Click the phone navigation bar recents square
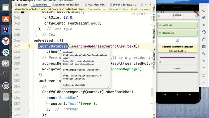This screenshot has width=209, height=118. [190, 95]
